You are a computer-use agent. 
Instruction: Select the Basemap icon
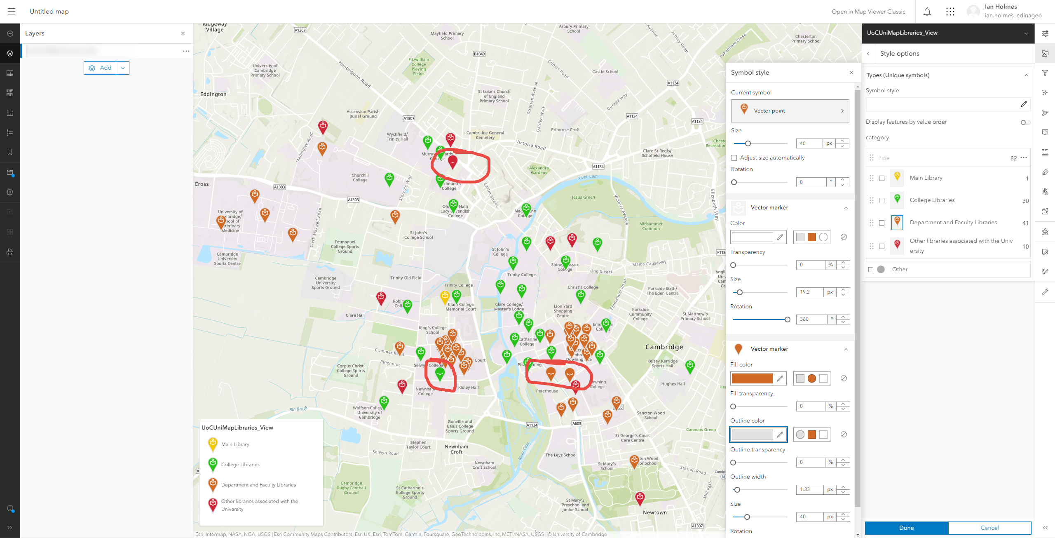click(10, 92)
